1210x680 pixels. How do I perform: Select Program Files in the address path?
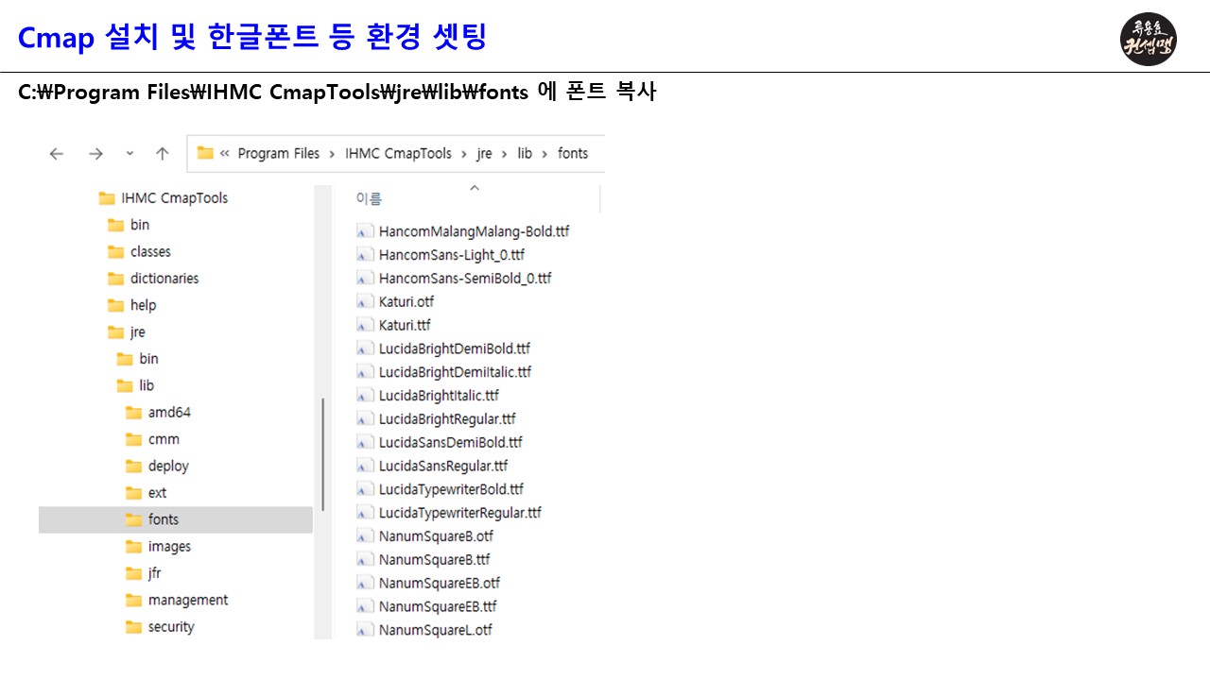click(279, 154)
